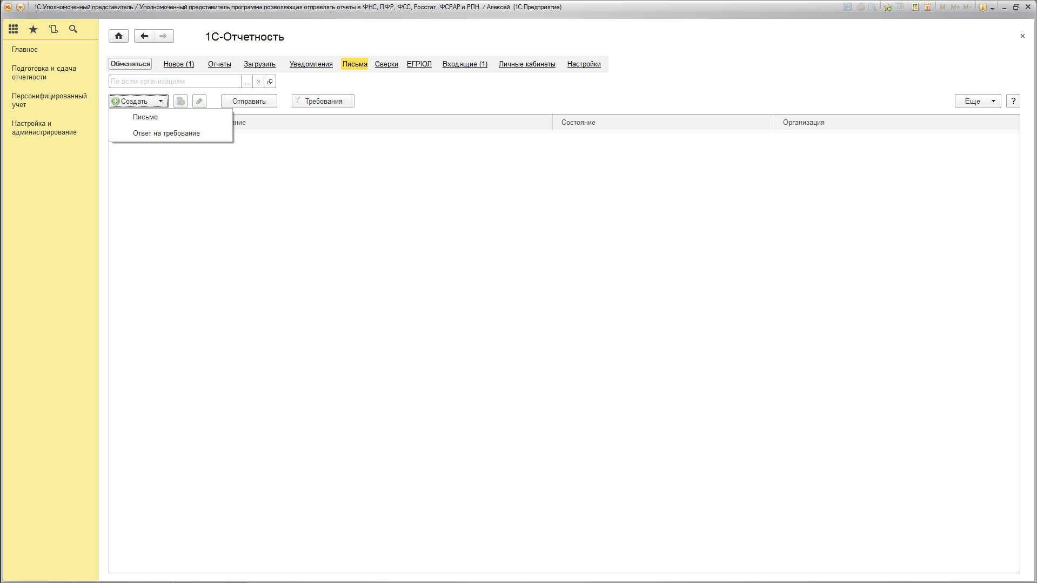Click 1C logo icon in title bar
Screen dimensions: 1037x583
8,7
